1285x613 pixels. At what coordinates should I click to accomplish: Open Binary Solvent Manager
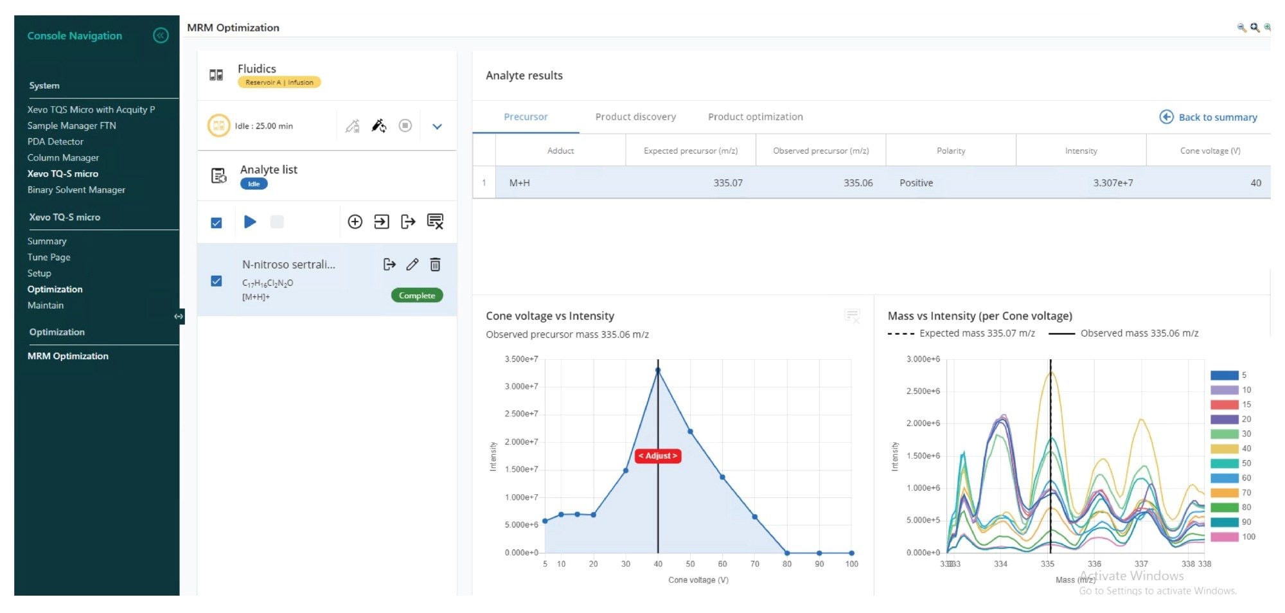[76, 190]
